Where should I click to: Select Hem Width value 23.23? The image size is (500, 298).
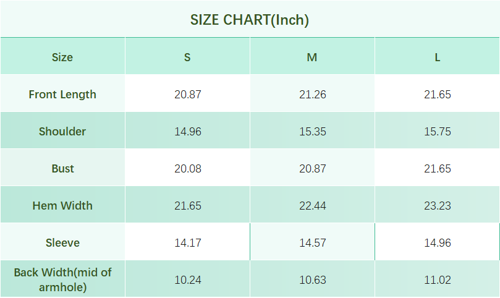437,206
